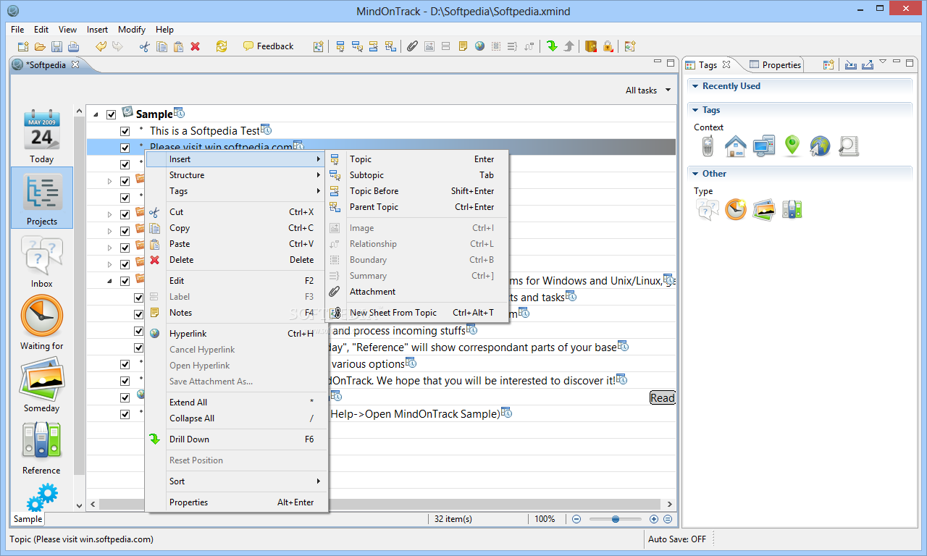Adjust the zoom slider handle
Viewport: 927px width, 556px height.
(616, 519)
